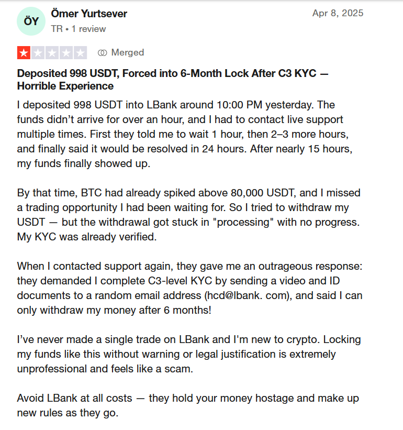The image size is (403, 430).
Task: Click the 'Horrible Experience' title line
Action: pyautogui.click(x=65, y=86)
